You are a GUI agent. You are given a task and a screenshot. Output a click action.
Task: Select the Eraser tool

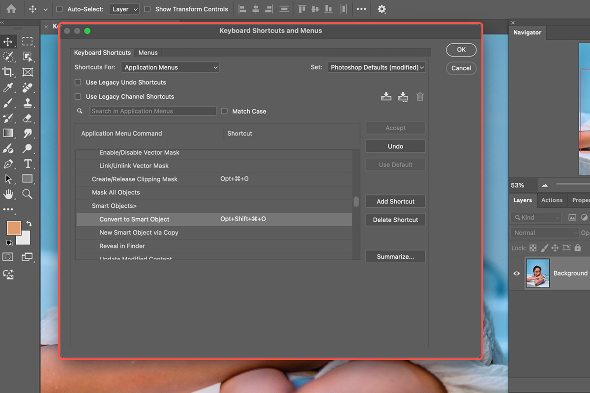[x=28, y=118]
